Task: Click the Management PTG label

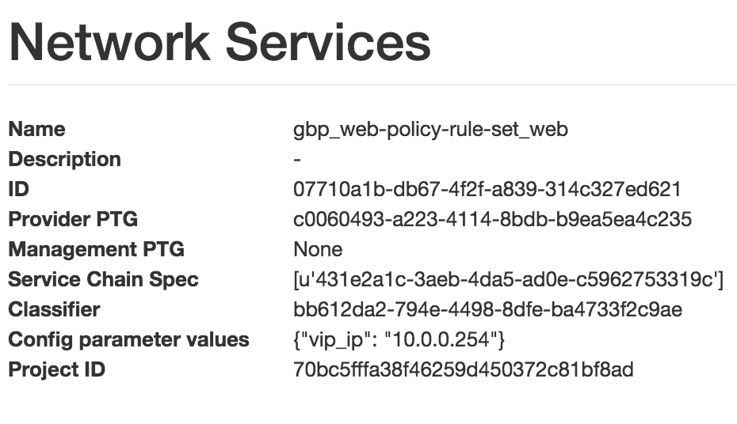Action: (97, 249)
